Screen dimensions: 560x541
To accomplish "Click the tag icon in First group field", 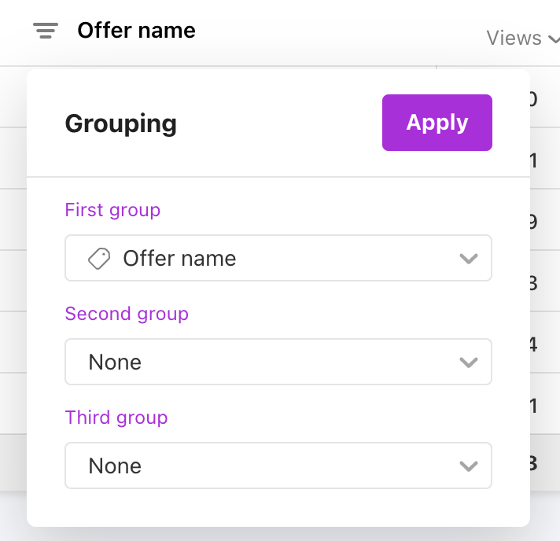I will point(99,258).
